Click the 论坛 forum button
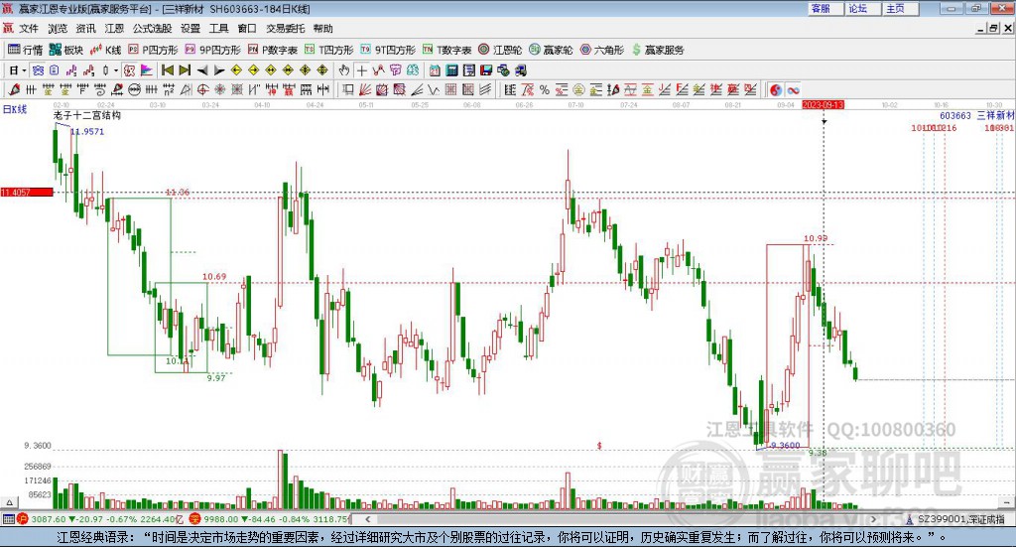The height and width of the screenshot is (547, 1016). click(x=862, y=8)
